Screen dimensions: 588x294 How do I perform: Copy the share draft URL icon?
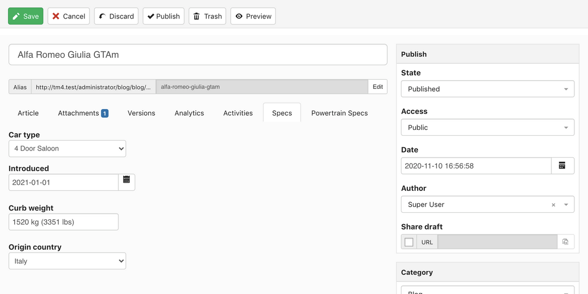[566, 242]
